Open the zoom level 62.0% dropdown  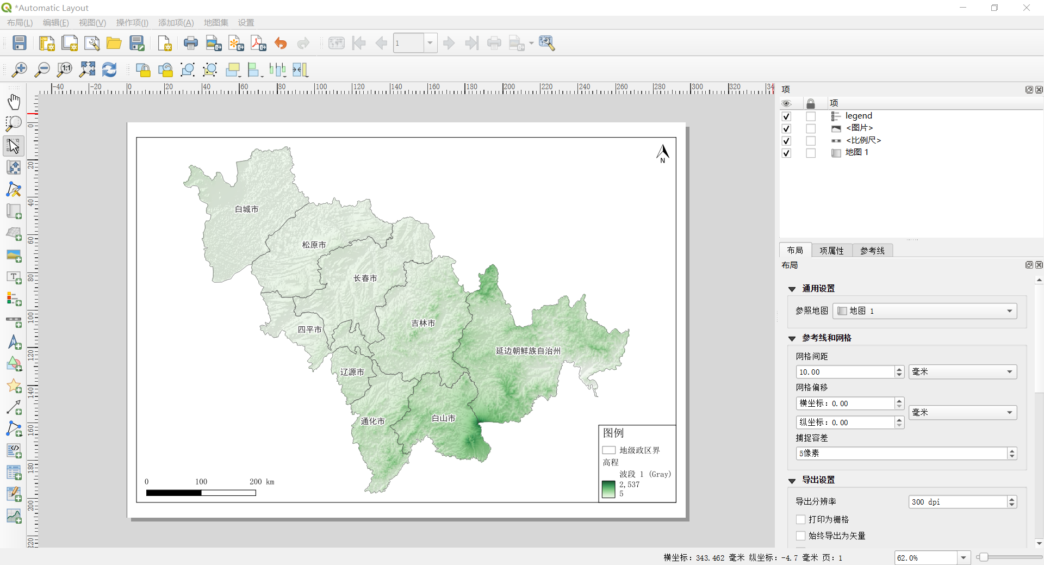coord(964,557)
